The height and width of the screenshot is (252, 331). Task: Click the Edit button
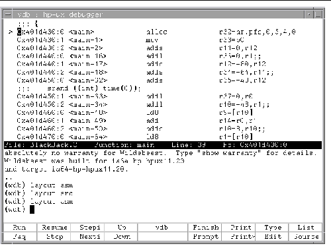click(272, 237)
